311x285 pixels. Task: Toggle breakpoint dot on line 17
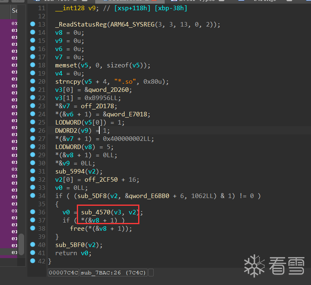tap(33, 57)
